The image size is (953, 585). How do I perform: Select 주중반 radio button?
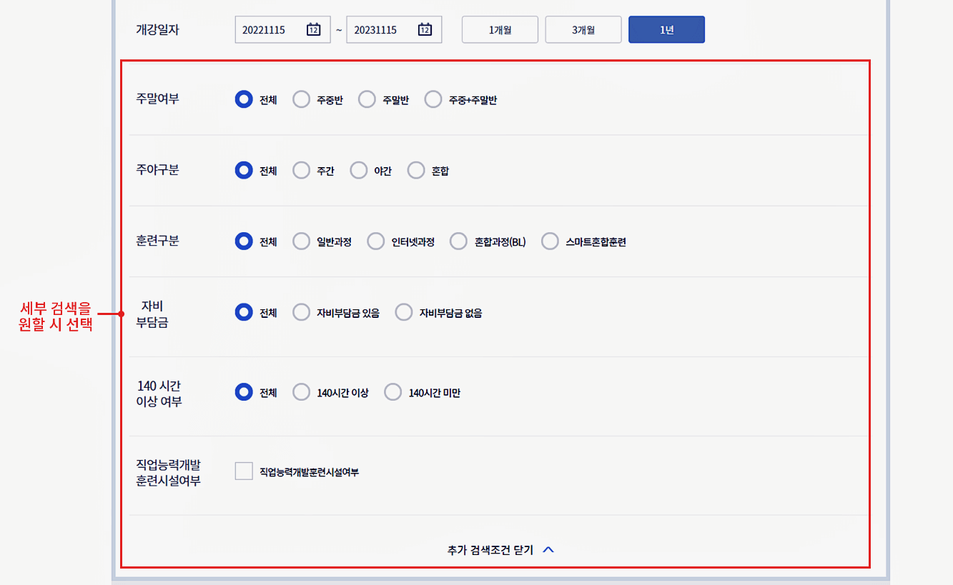click(302, 99)
